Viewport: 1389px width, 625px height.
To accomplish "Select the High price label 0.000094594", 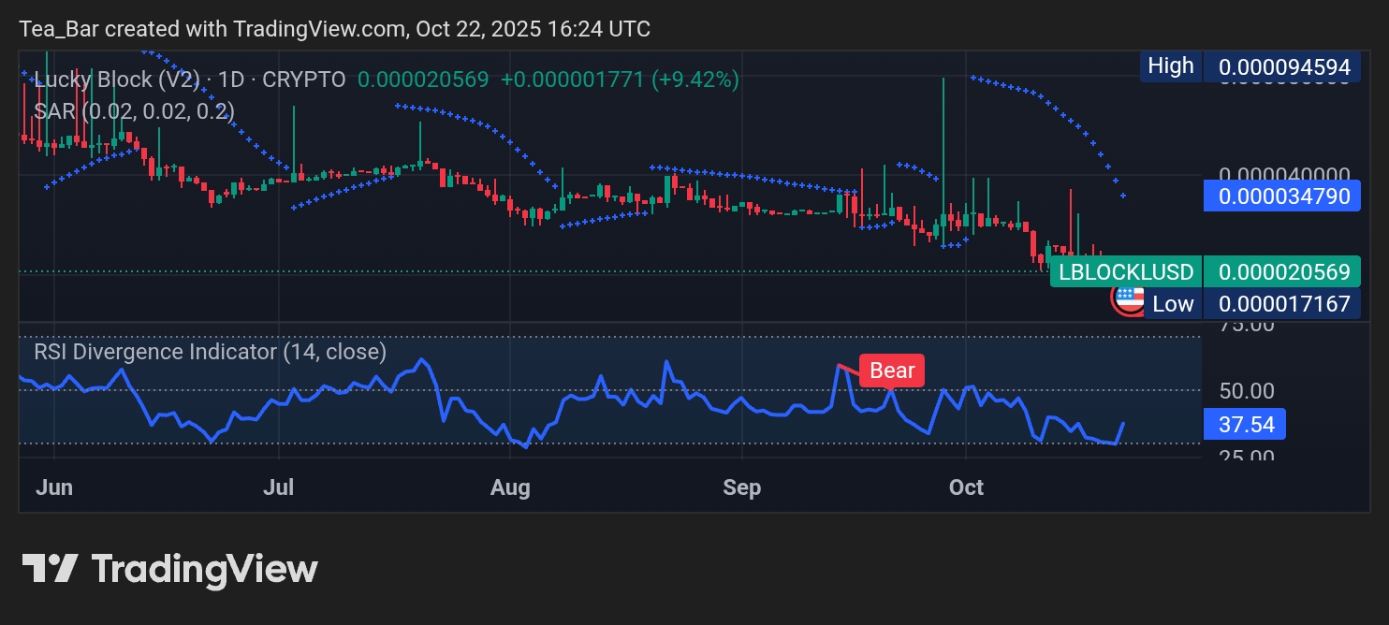I will coord(1250,66).
